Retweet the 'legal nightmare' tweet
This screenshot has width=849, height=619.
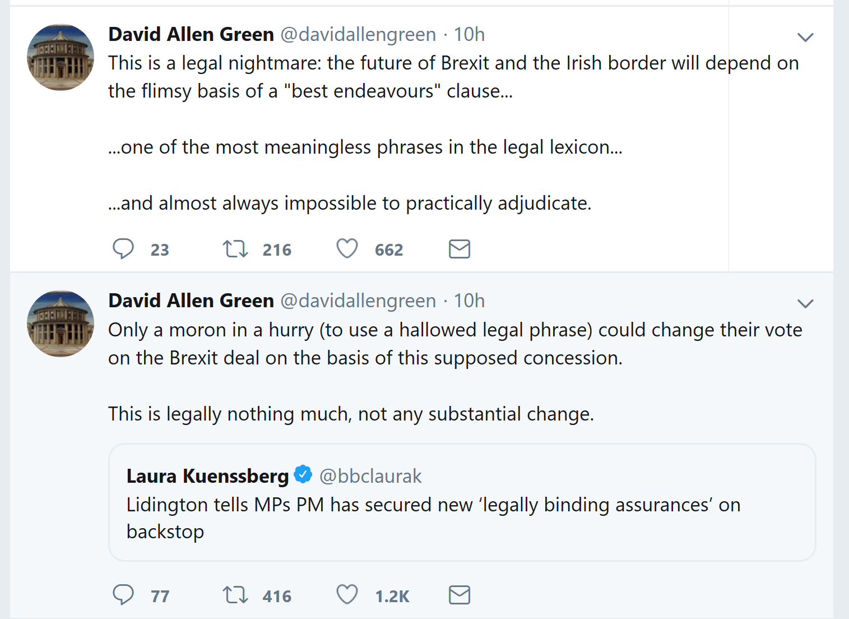235,248
